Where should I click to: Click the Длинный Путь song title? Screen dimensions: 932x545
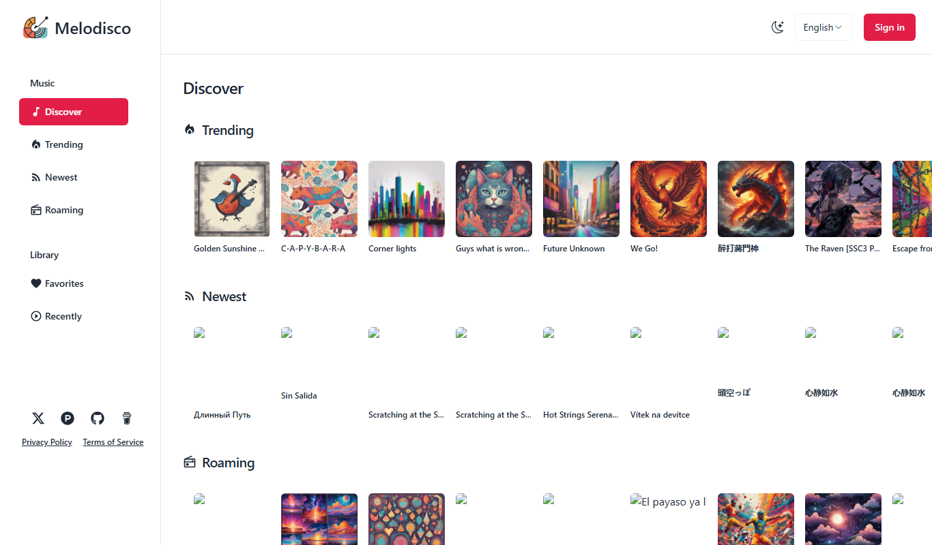coord(222,415)
